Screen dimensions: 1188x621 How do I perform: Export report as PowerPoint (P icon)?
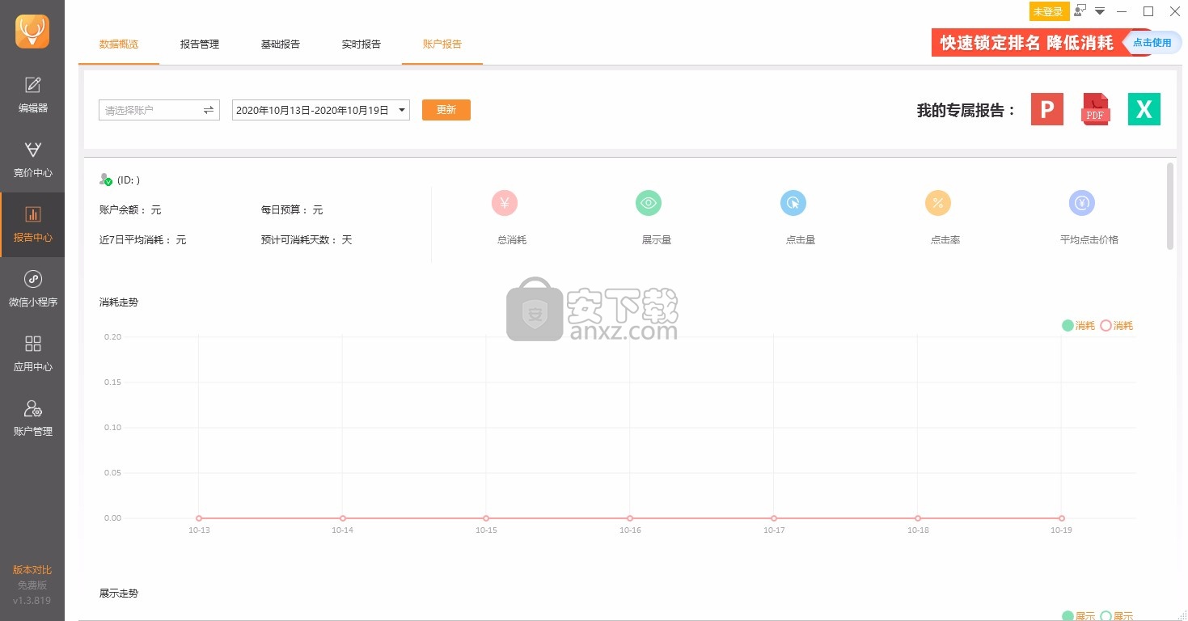click(x=1047, y=109)
